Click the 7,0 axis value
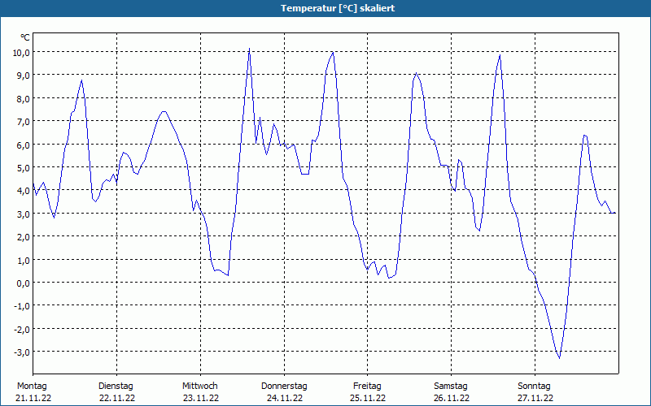Image resolution: width=651 pixels, height=406 pixels. [x=24, y=121]
